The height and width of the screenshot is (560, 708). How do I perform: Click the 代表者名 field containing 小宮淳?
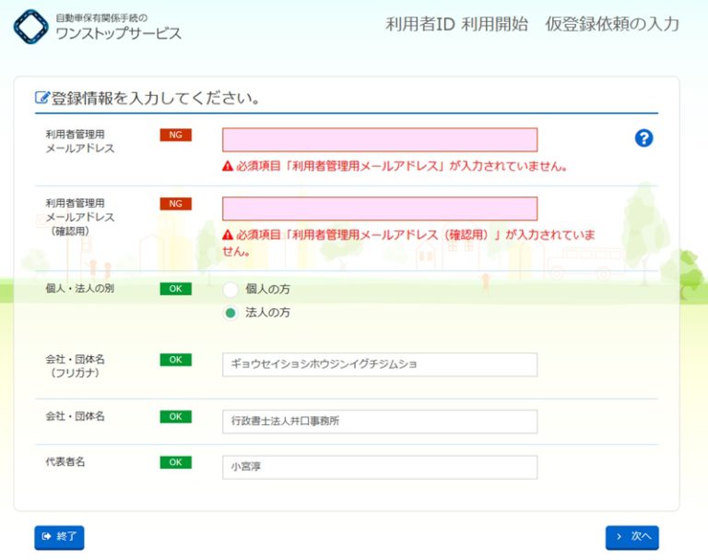click(x=380, y=467)
